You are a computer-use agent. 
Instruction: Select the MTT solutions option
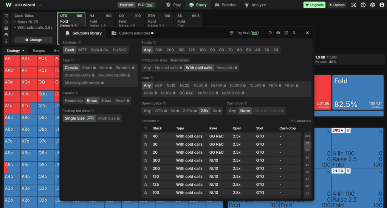(82, 50)
